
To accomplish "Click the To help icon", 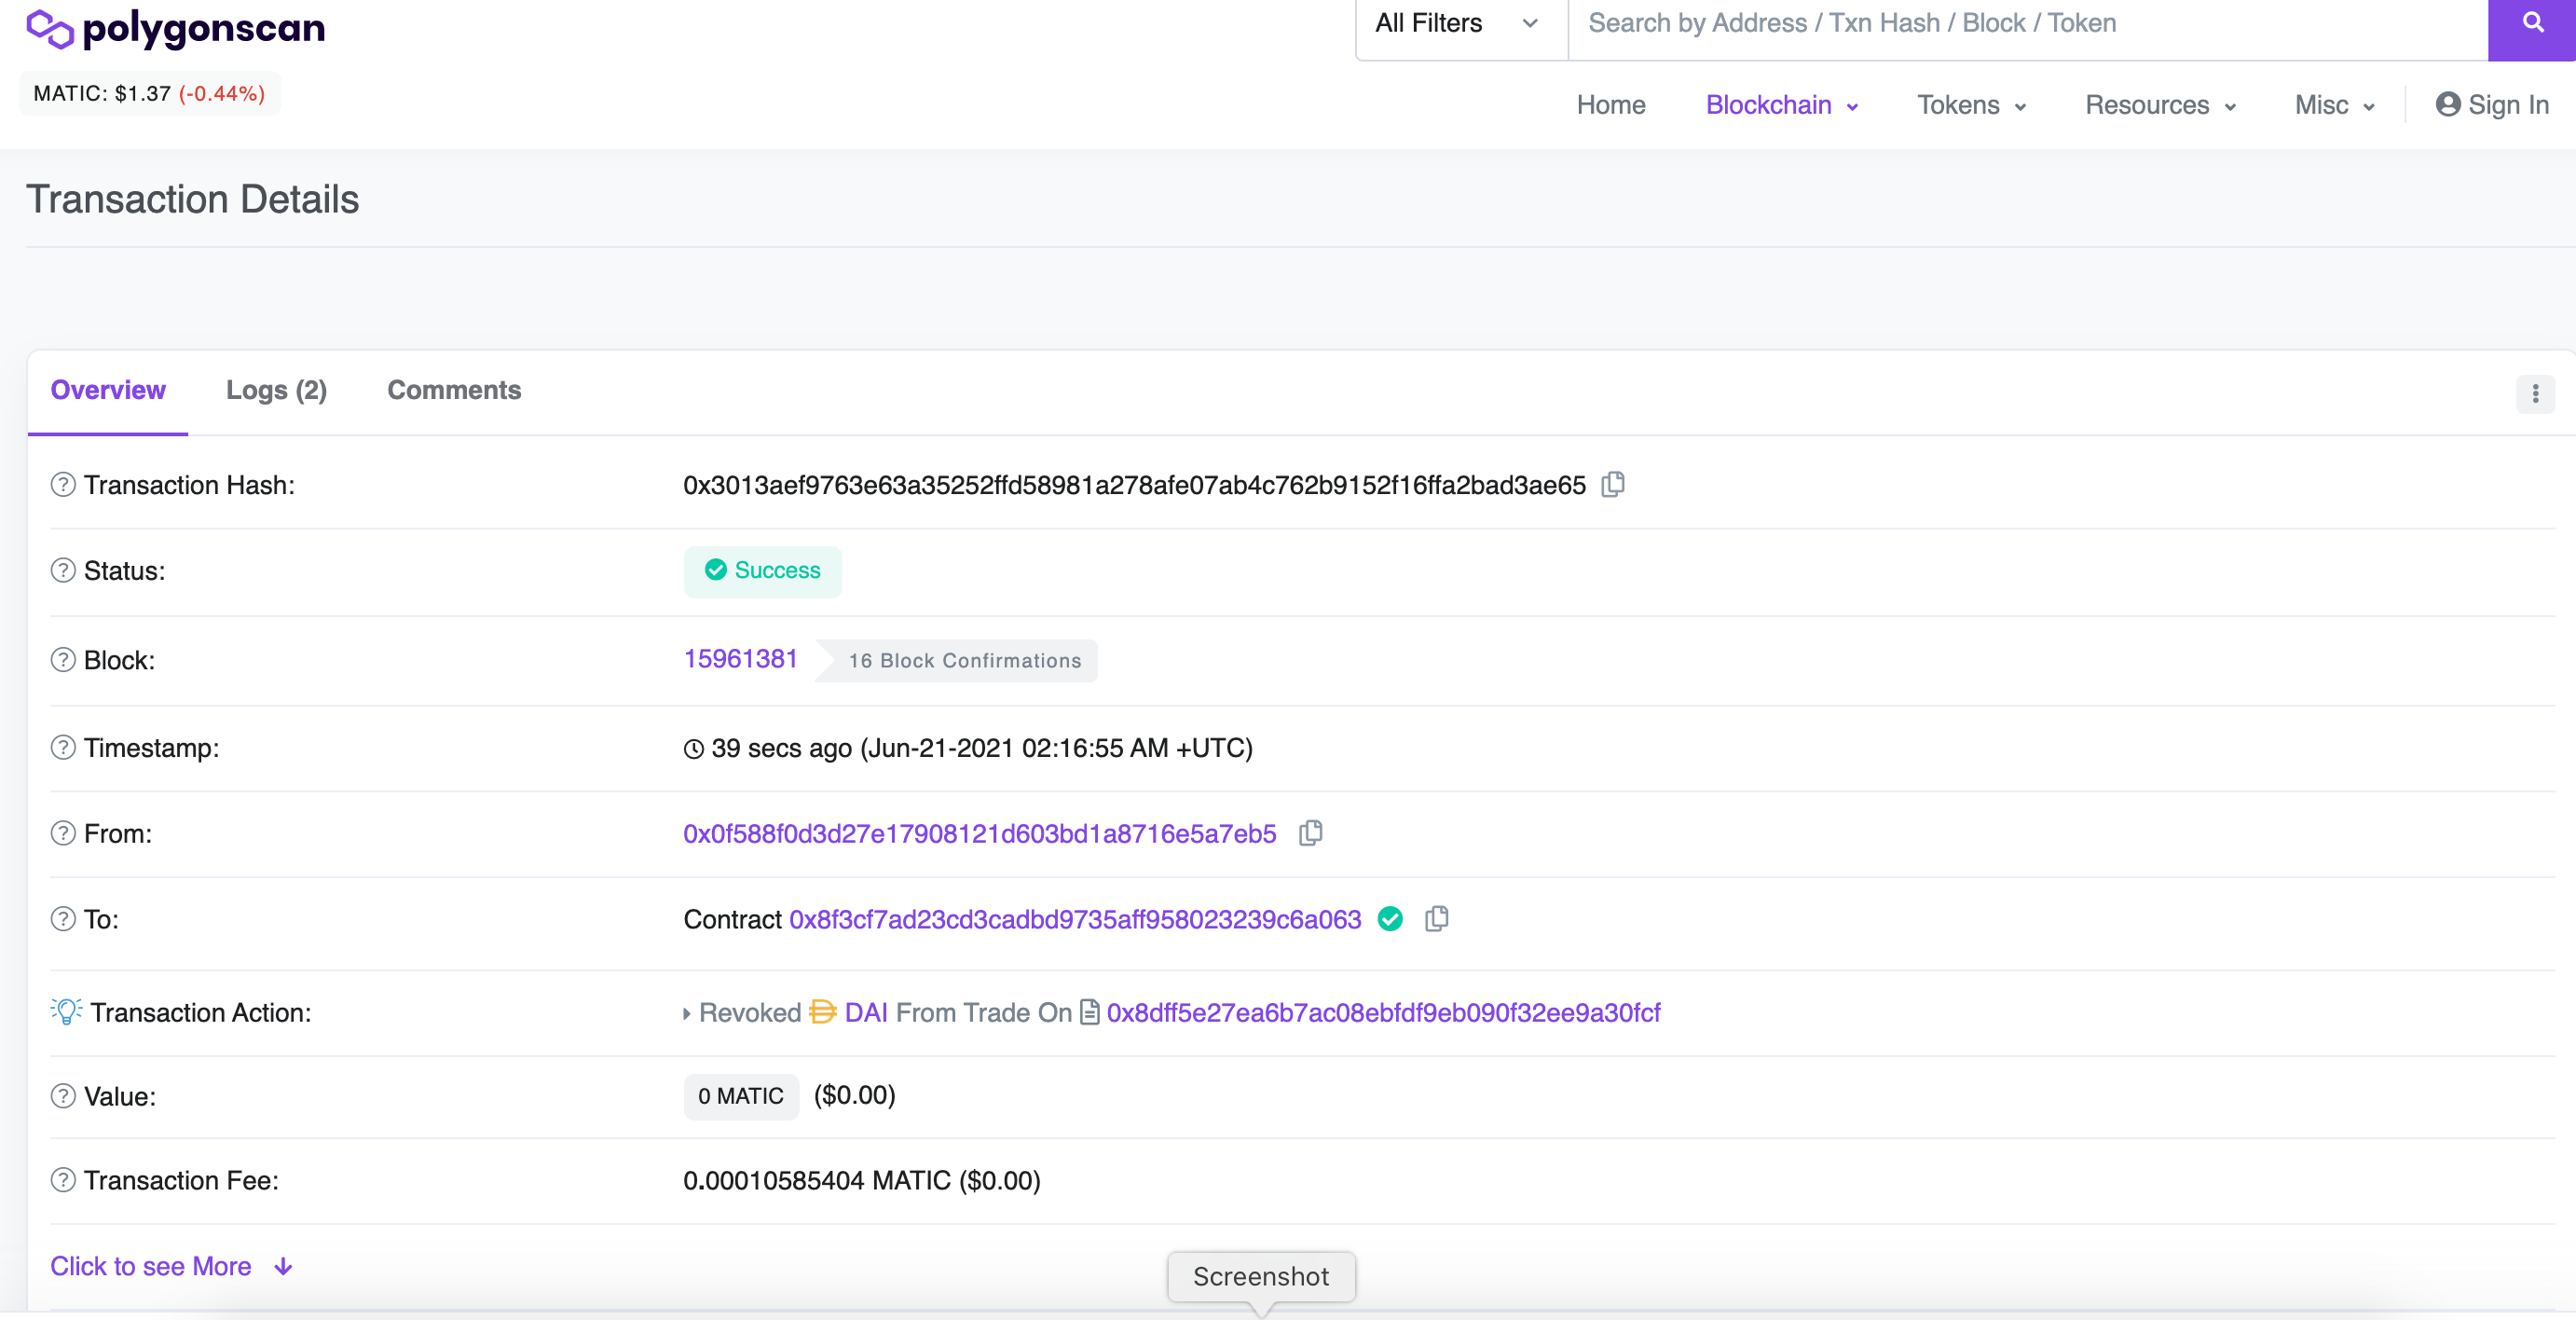I will click(63, 919).
